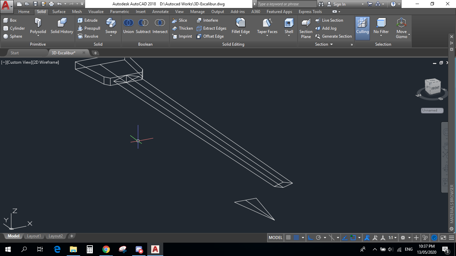Open the Express Tools tab
Viewport: 456px width, 256px height.
point(310,12)
